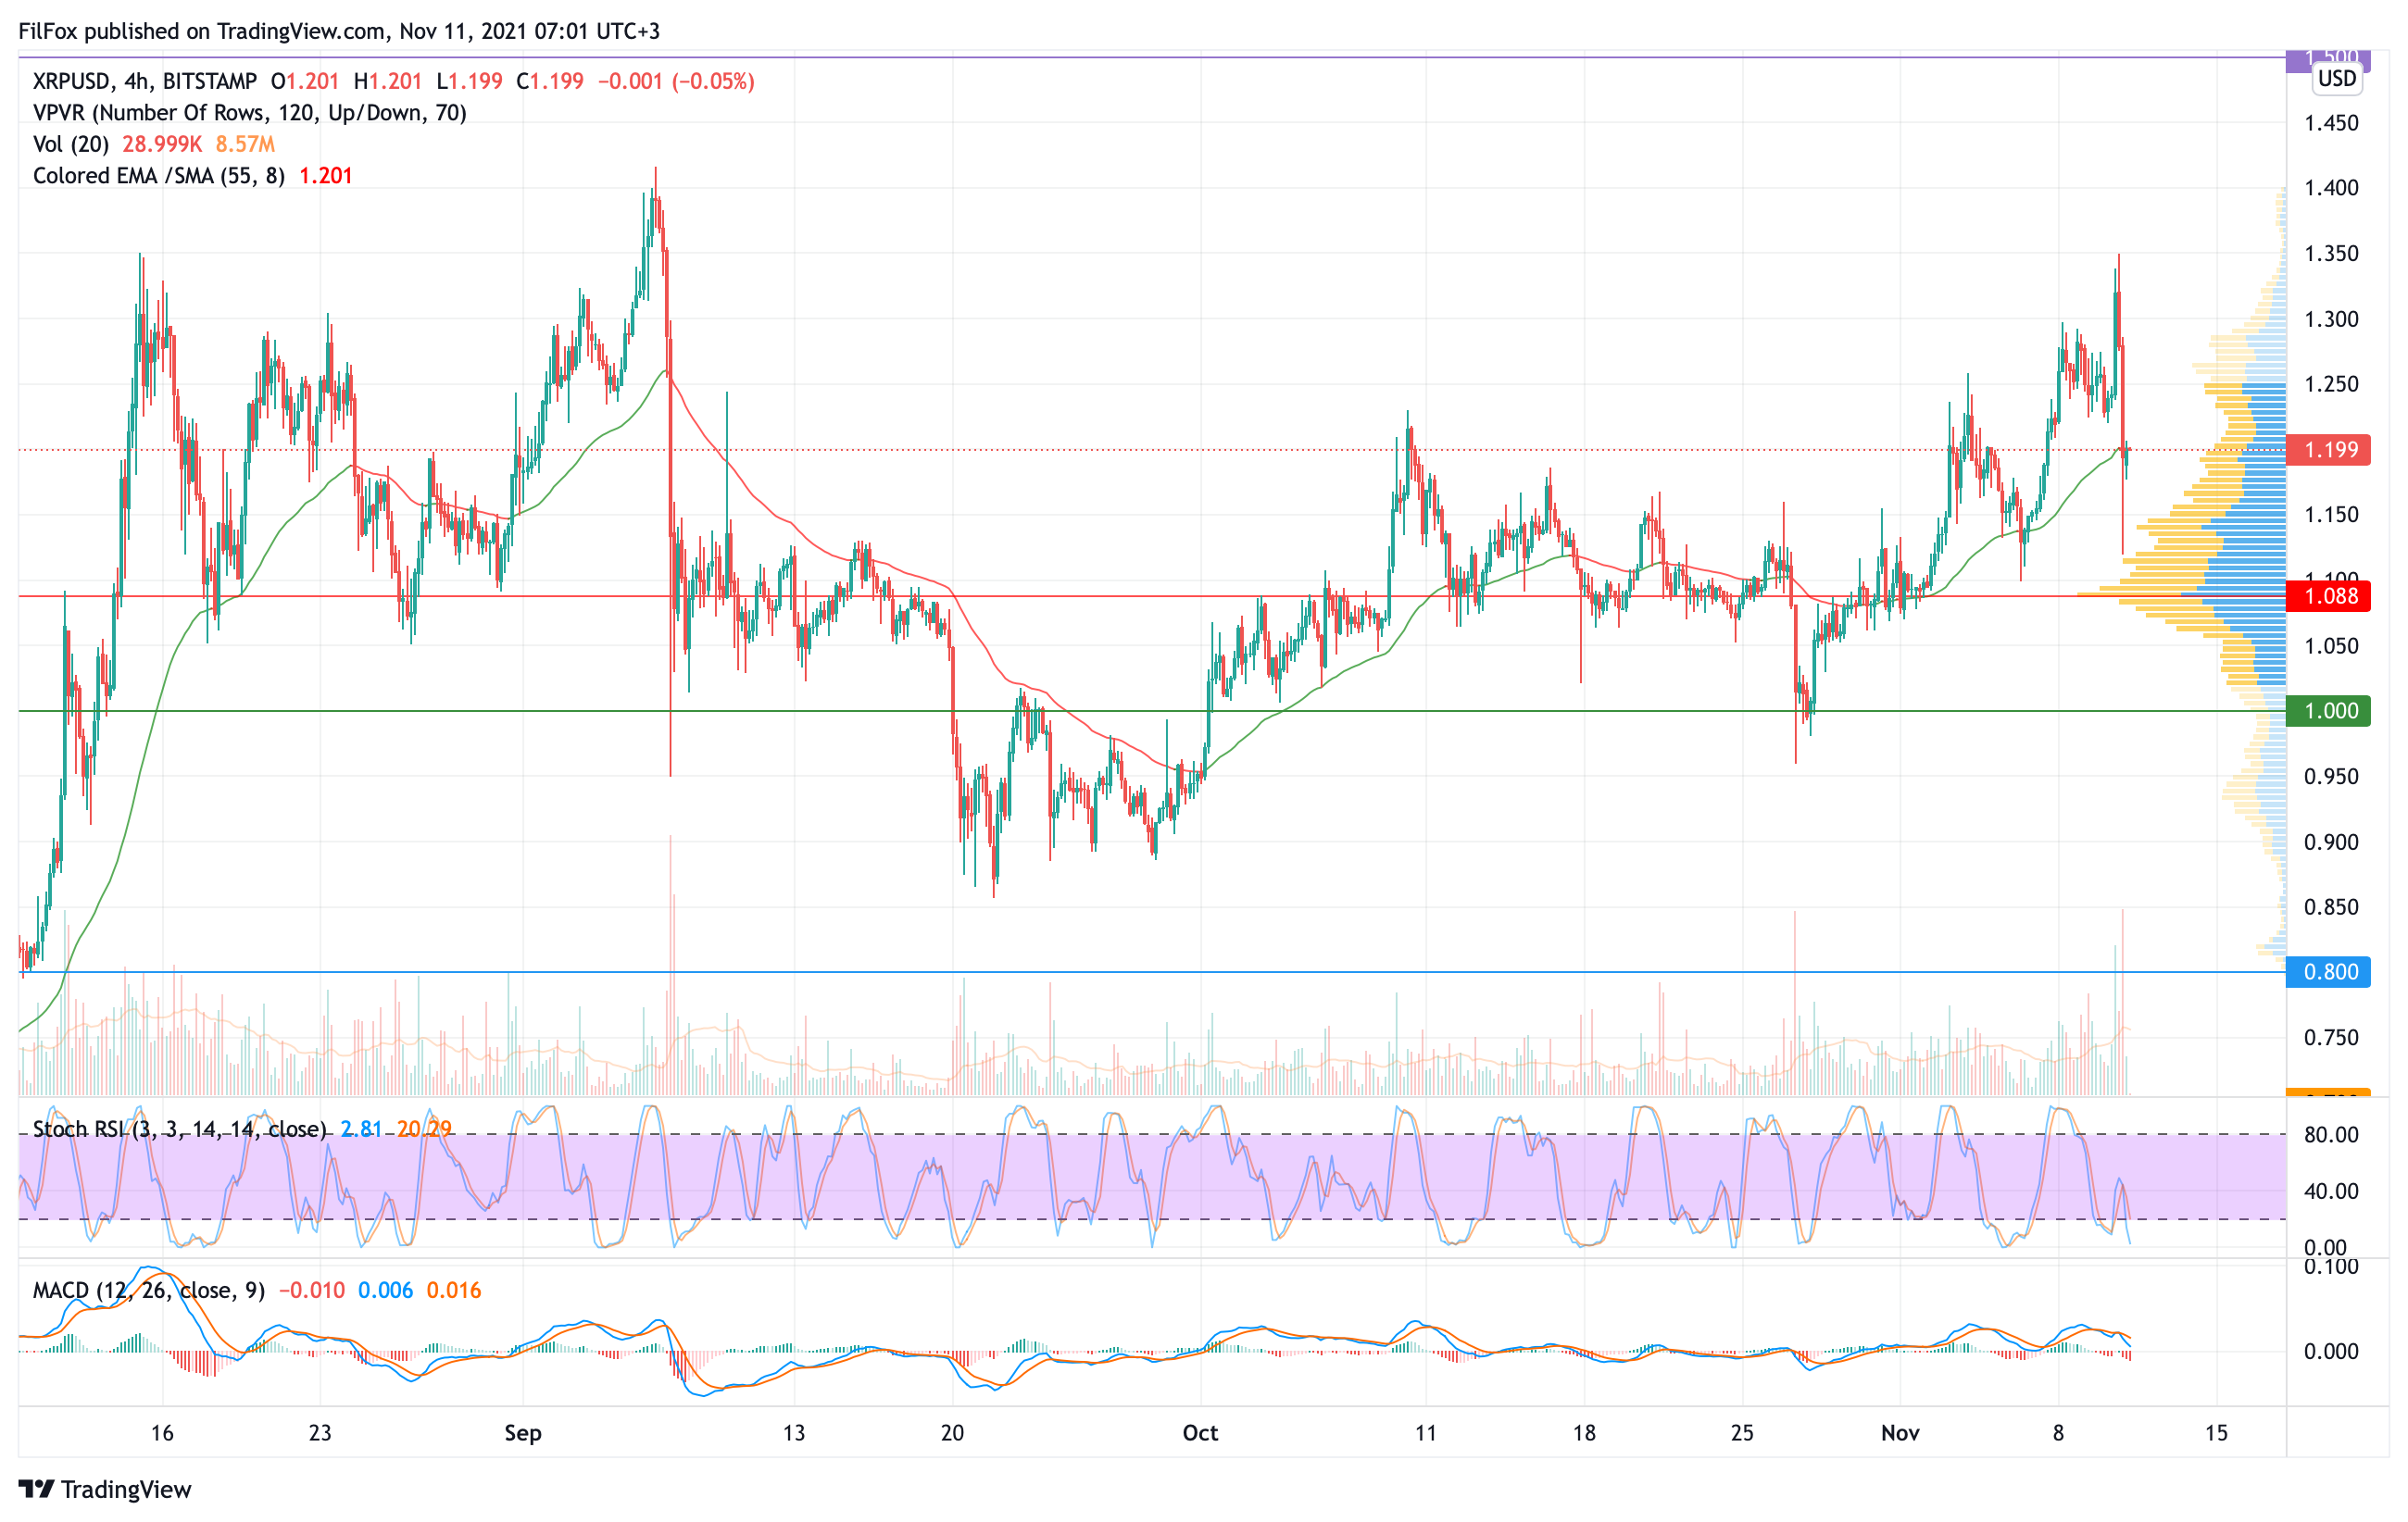
Task: Click the USD currency selector button
Action: point(2336,79)
